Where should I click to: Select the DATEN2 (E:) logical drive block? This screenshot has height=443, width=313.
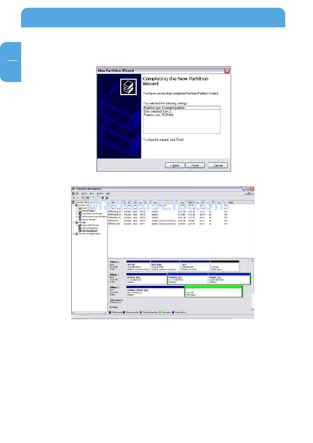click(x=188, y=278)
